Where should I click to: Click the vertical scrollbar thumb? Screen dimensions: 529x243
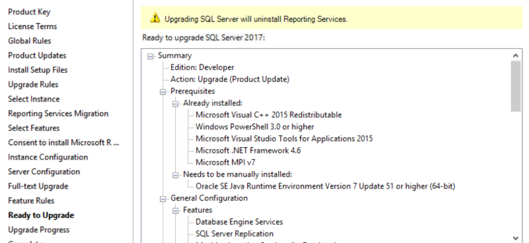[515, 85]
